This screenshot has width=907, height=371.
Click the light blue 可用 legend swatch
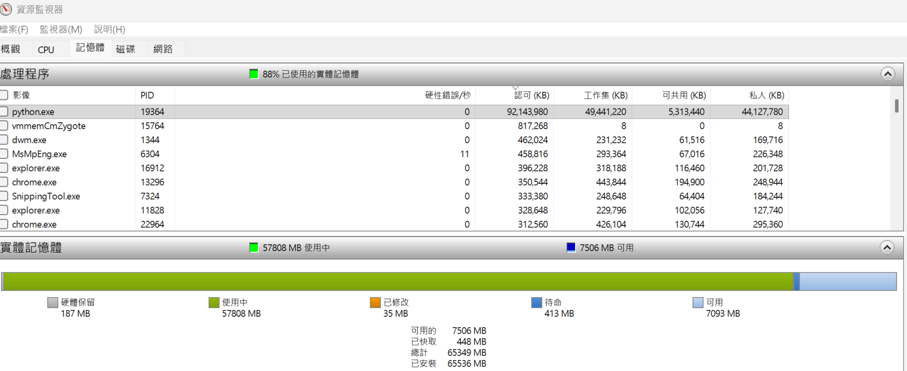point(697,302)
